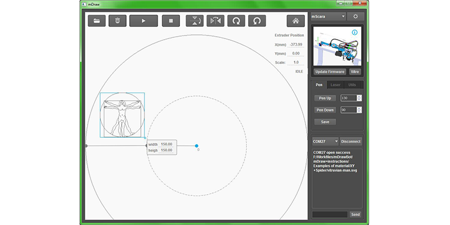This screenshot has height=225, width=450.
Task: Switch to the Pen tab
Action: tap(319, 85)
